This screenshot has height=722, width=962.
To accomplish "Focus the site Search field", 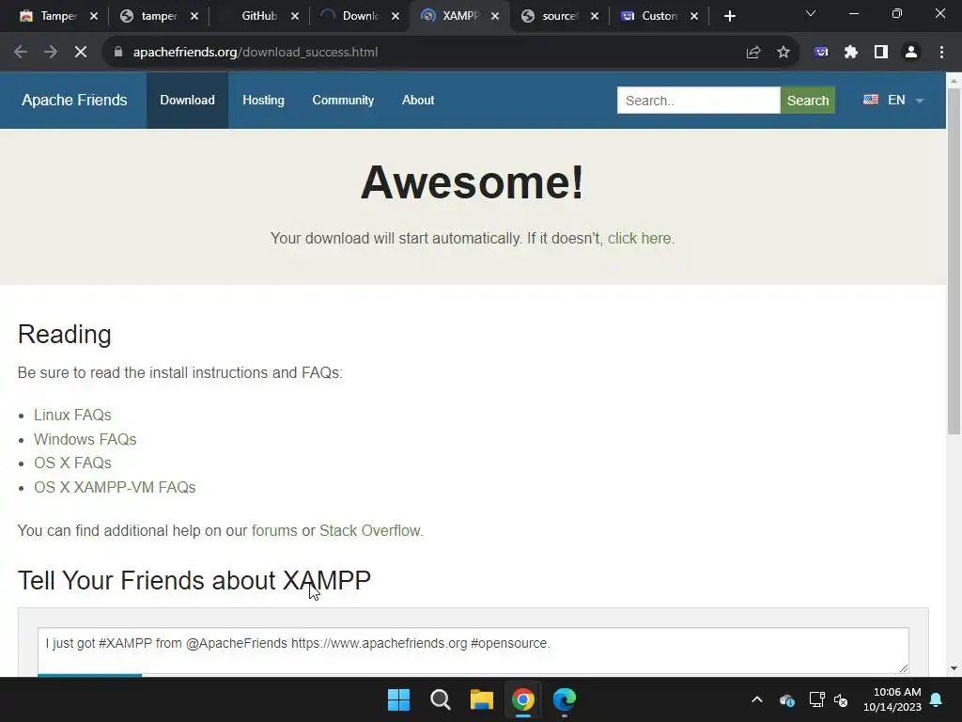I will [698, 100].
